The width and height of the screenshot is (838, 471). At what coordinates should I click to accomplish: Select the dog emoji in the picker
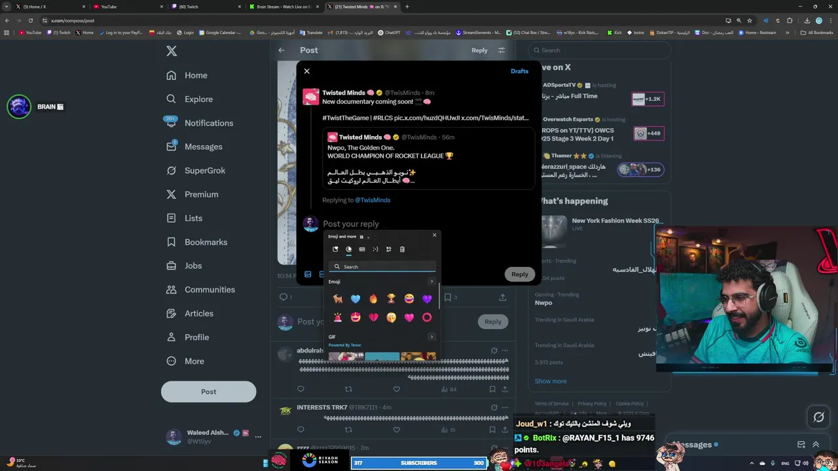click(x=337, y=299)
